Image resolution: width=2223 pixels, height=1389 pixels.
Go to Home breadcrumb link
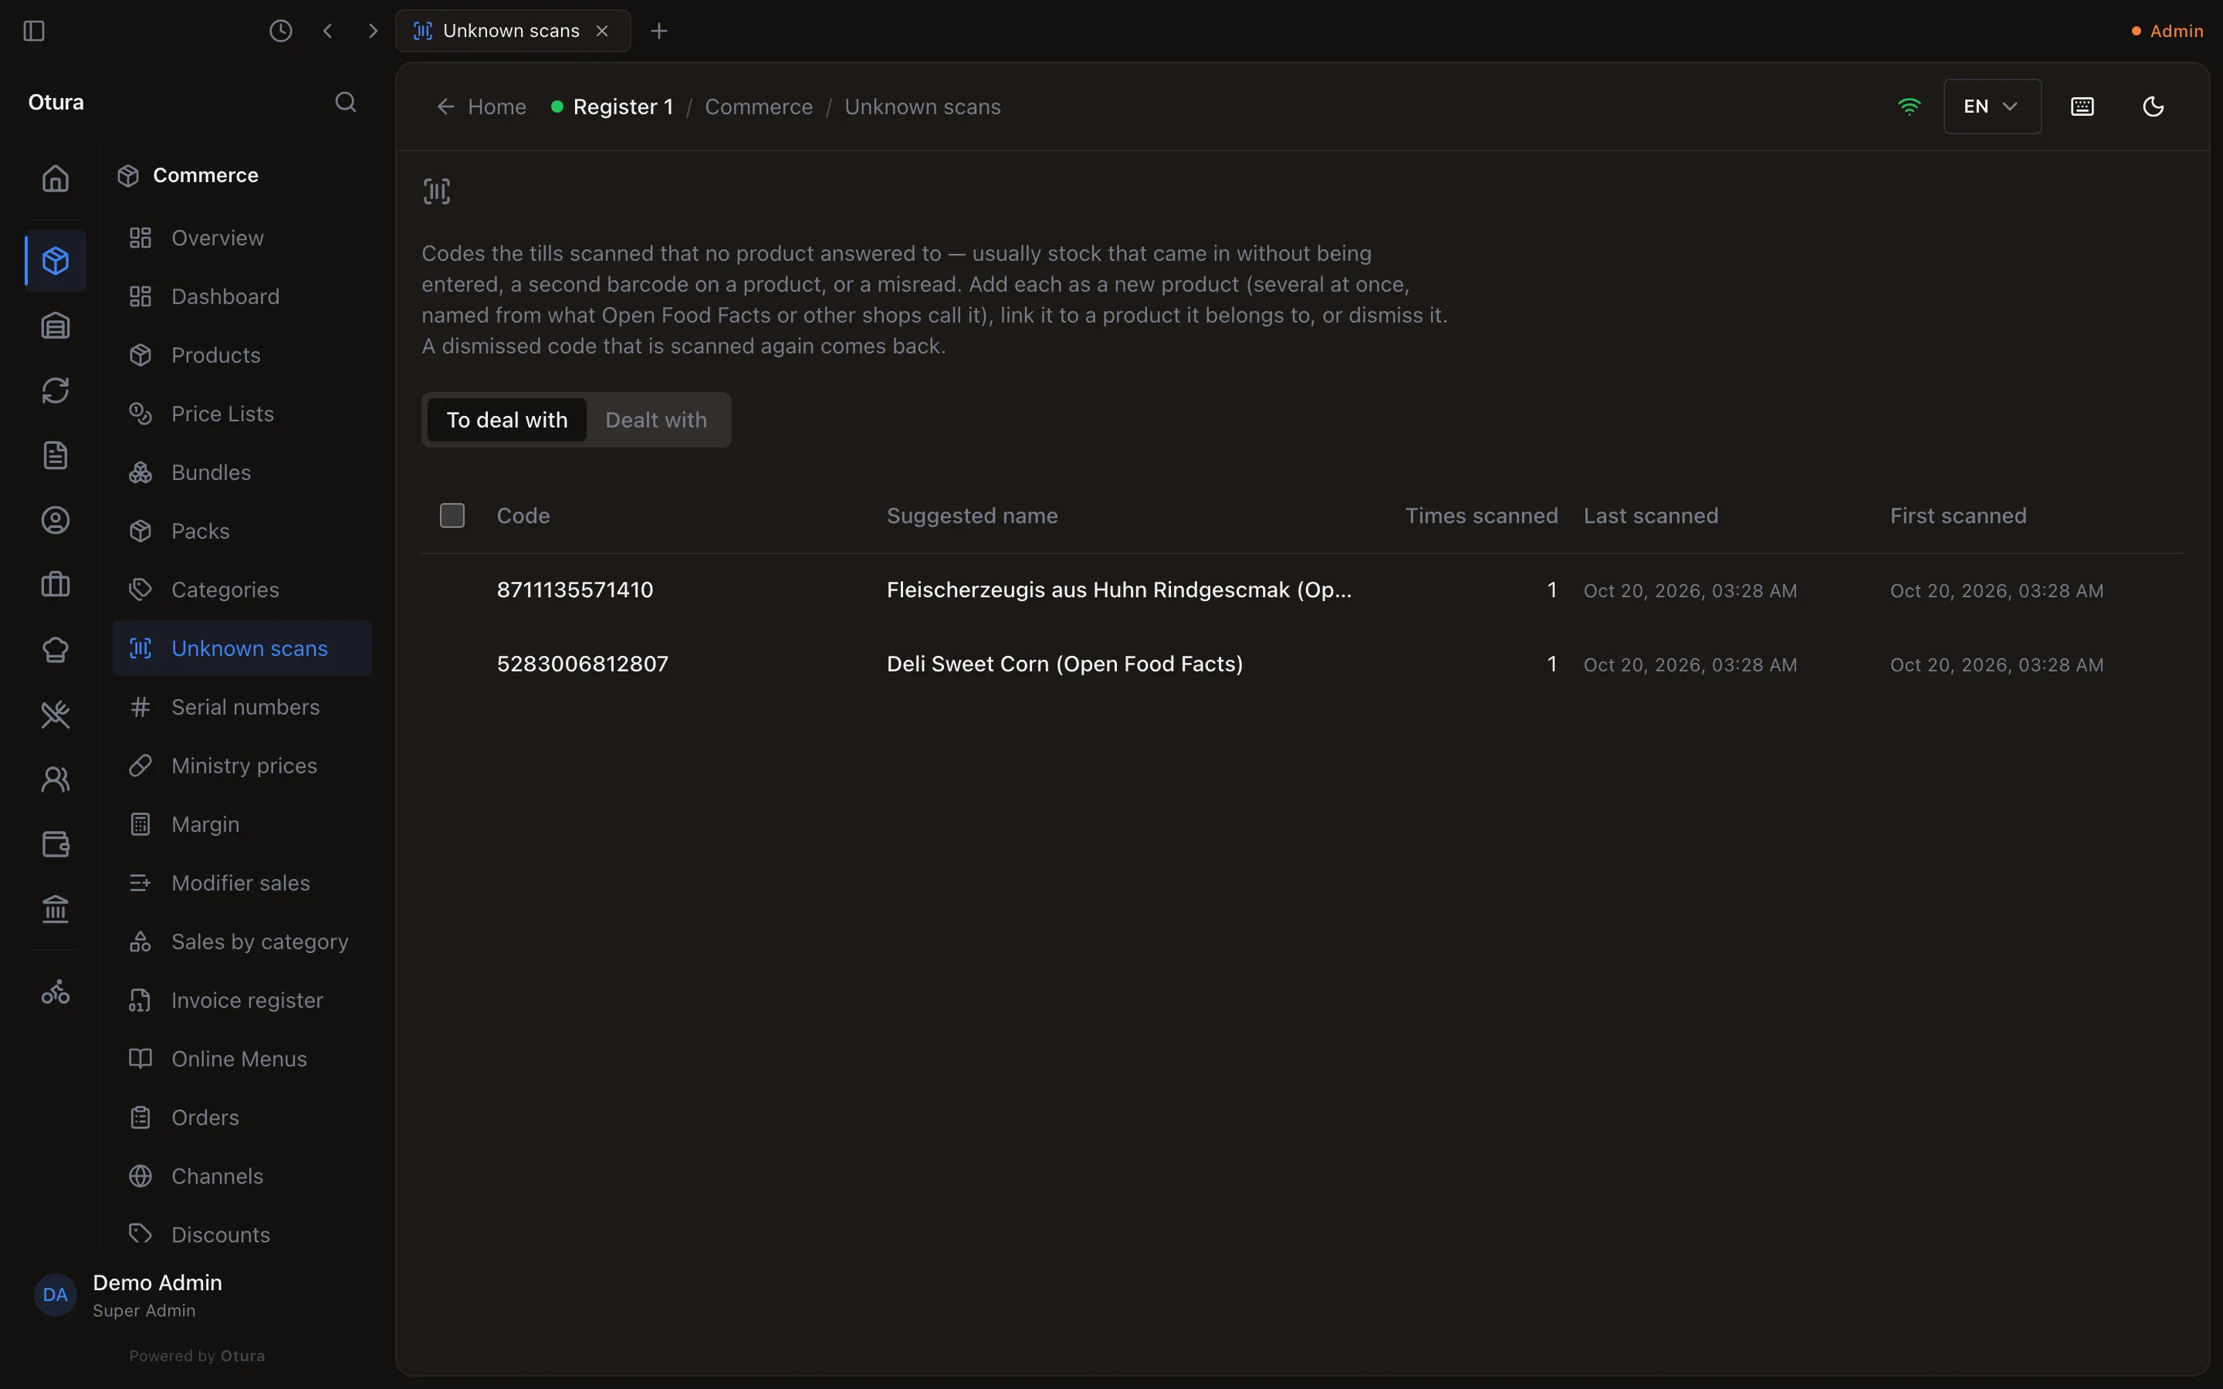click(x=482, y=106)
